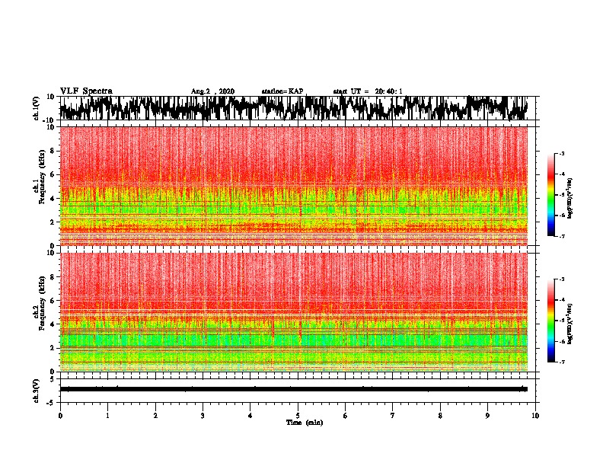This screenshot has height=466, width=603.
Task: Click the 10 tick label on Time axis
Action: [x=535, y=416]
